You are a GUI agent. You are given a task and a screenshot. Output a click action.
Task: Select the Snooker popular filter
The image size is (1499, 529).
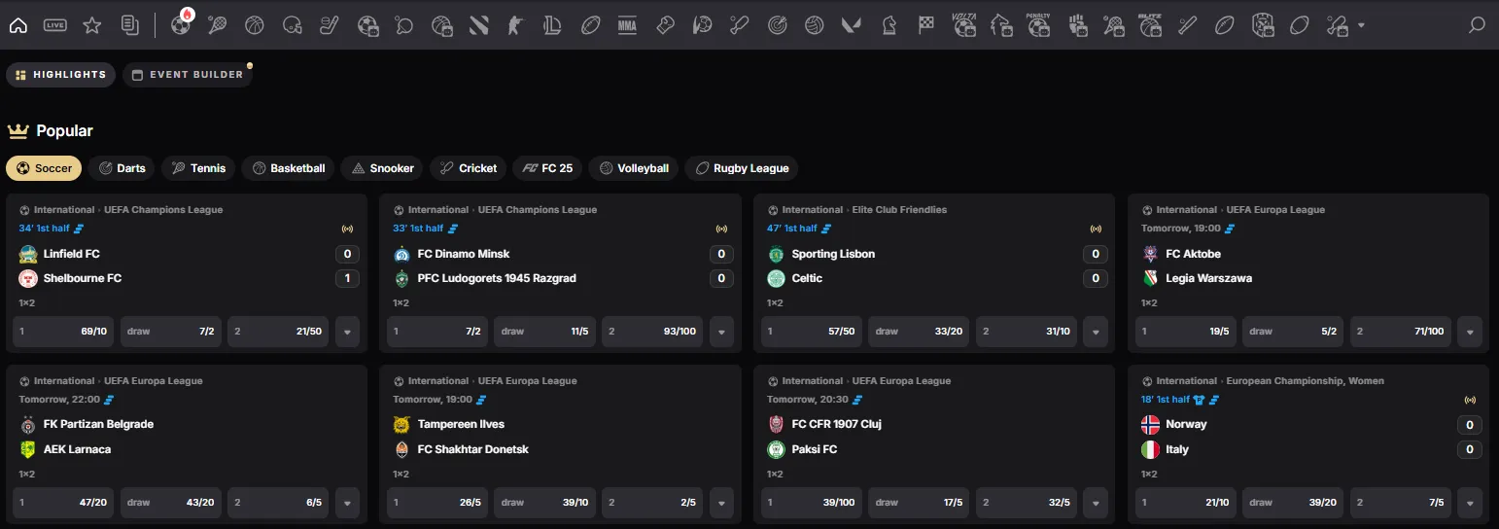coord(382,168)
